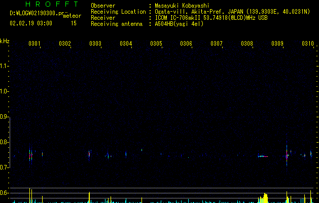This screenshot has height=203, width=319.
Task: Click the wide yellow power peak after 0308
Action: 265,198
